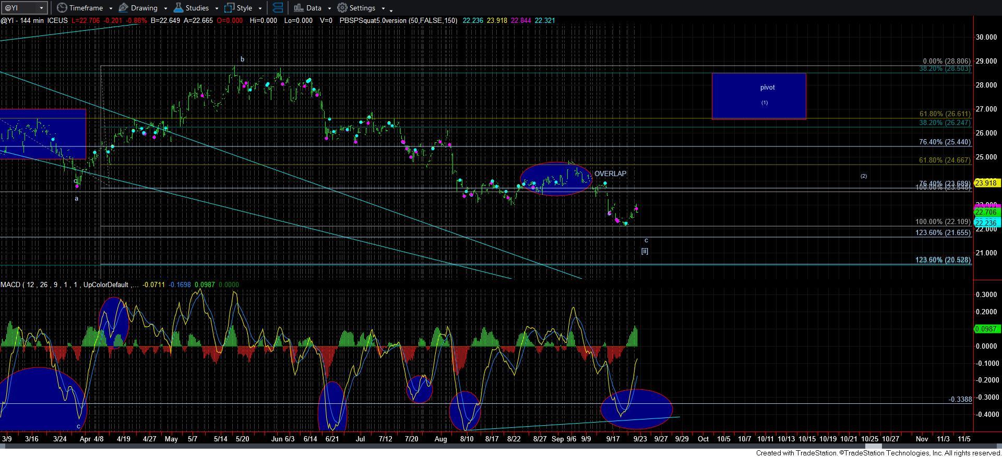Click the Studies flask icon
1002x457 pixels.
click(x=178, y=8)
